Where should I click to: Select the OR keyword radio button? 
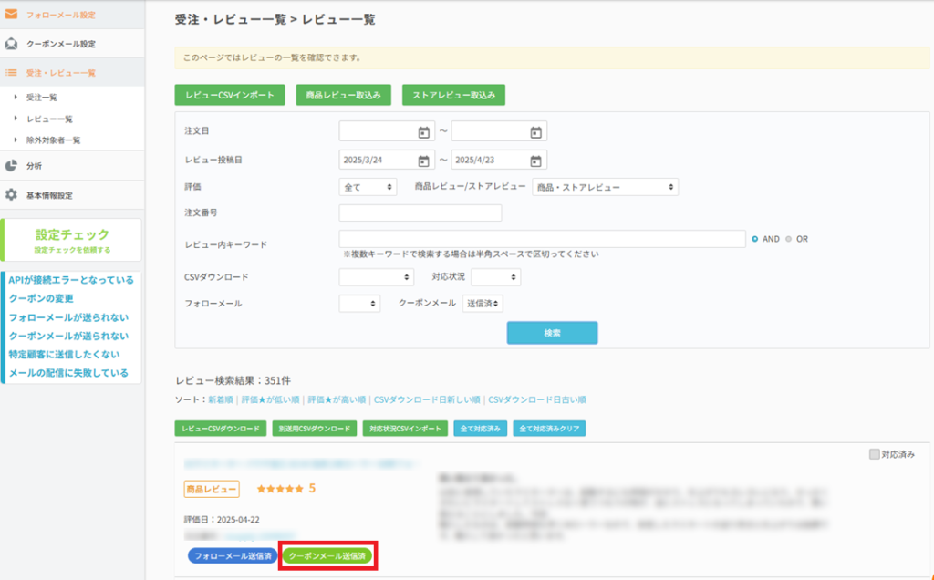(789, 239)
